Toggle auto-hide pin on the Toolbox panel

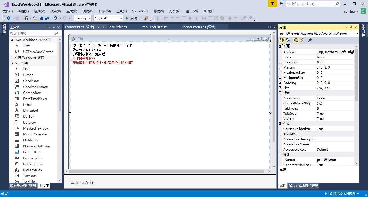pos(54,27)
